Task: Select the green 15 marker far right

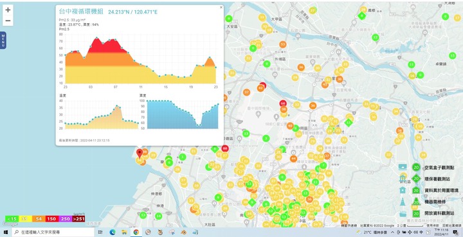Action: (x=452, y=55)
